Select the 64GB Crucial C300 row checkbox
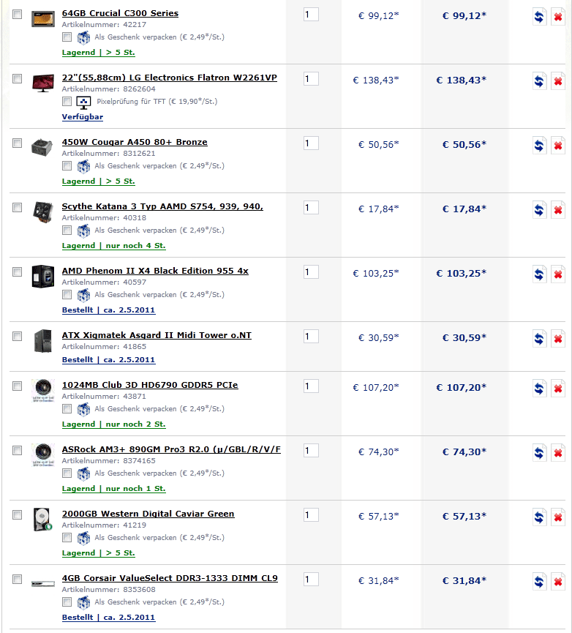The width and height of the screenshot is (572, 633). click(x=18, y=15)
